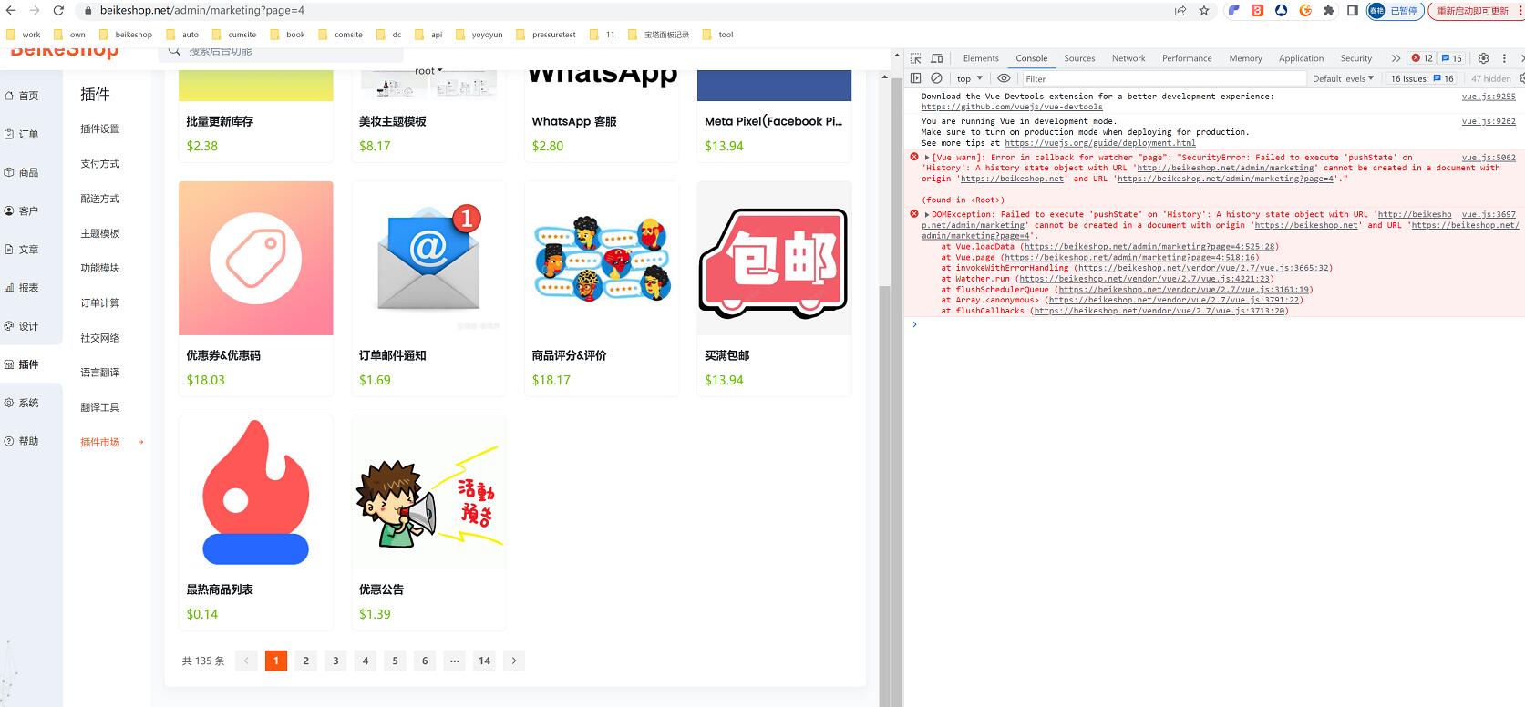The width and height of the screenshot is (1525, 707).
Task: Open the 优惠券&优惠码 plugin thumbnail
Action: [255, 258]
